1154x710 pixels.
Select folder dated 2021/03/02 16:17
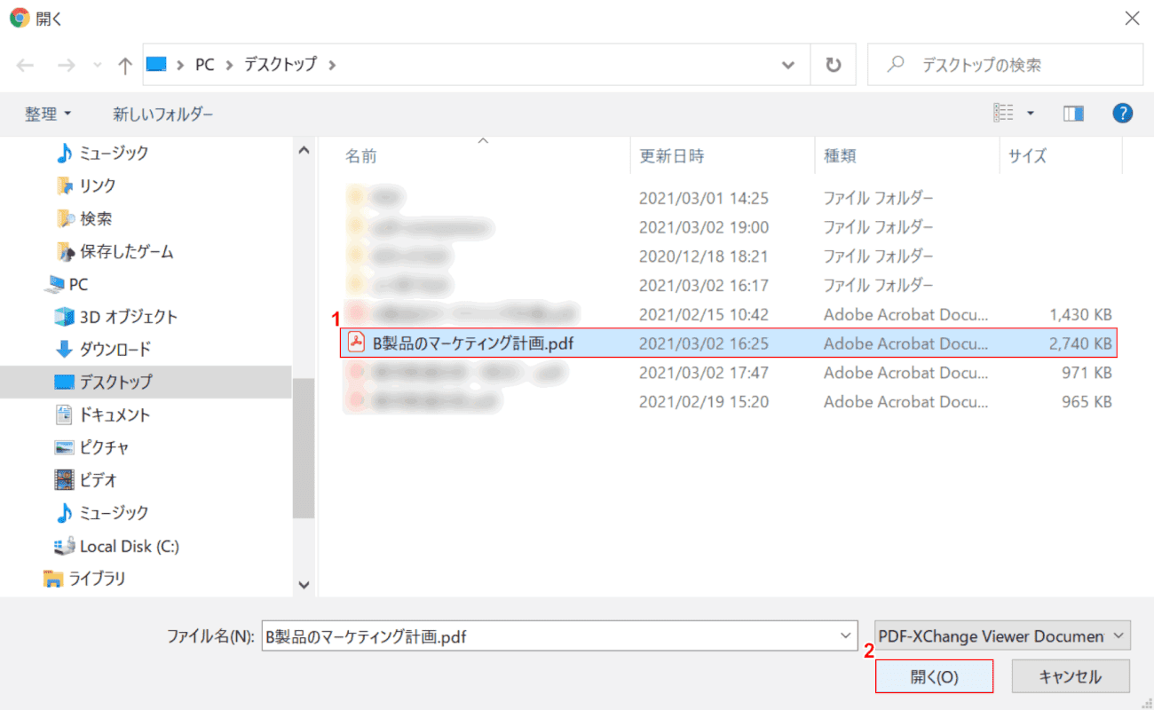pyautogui.click(x=728, y=286)
